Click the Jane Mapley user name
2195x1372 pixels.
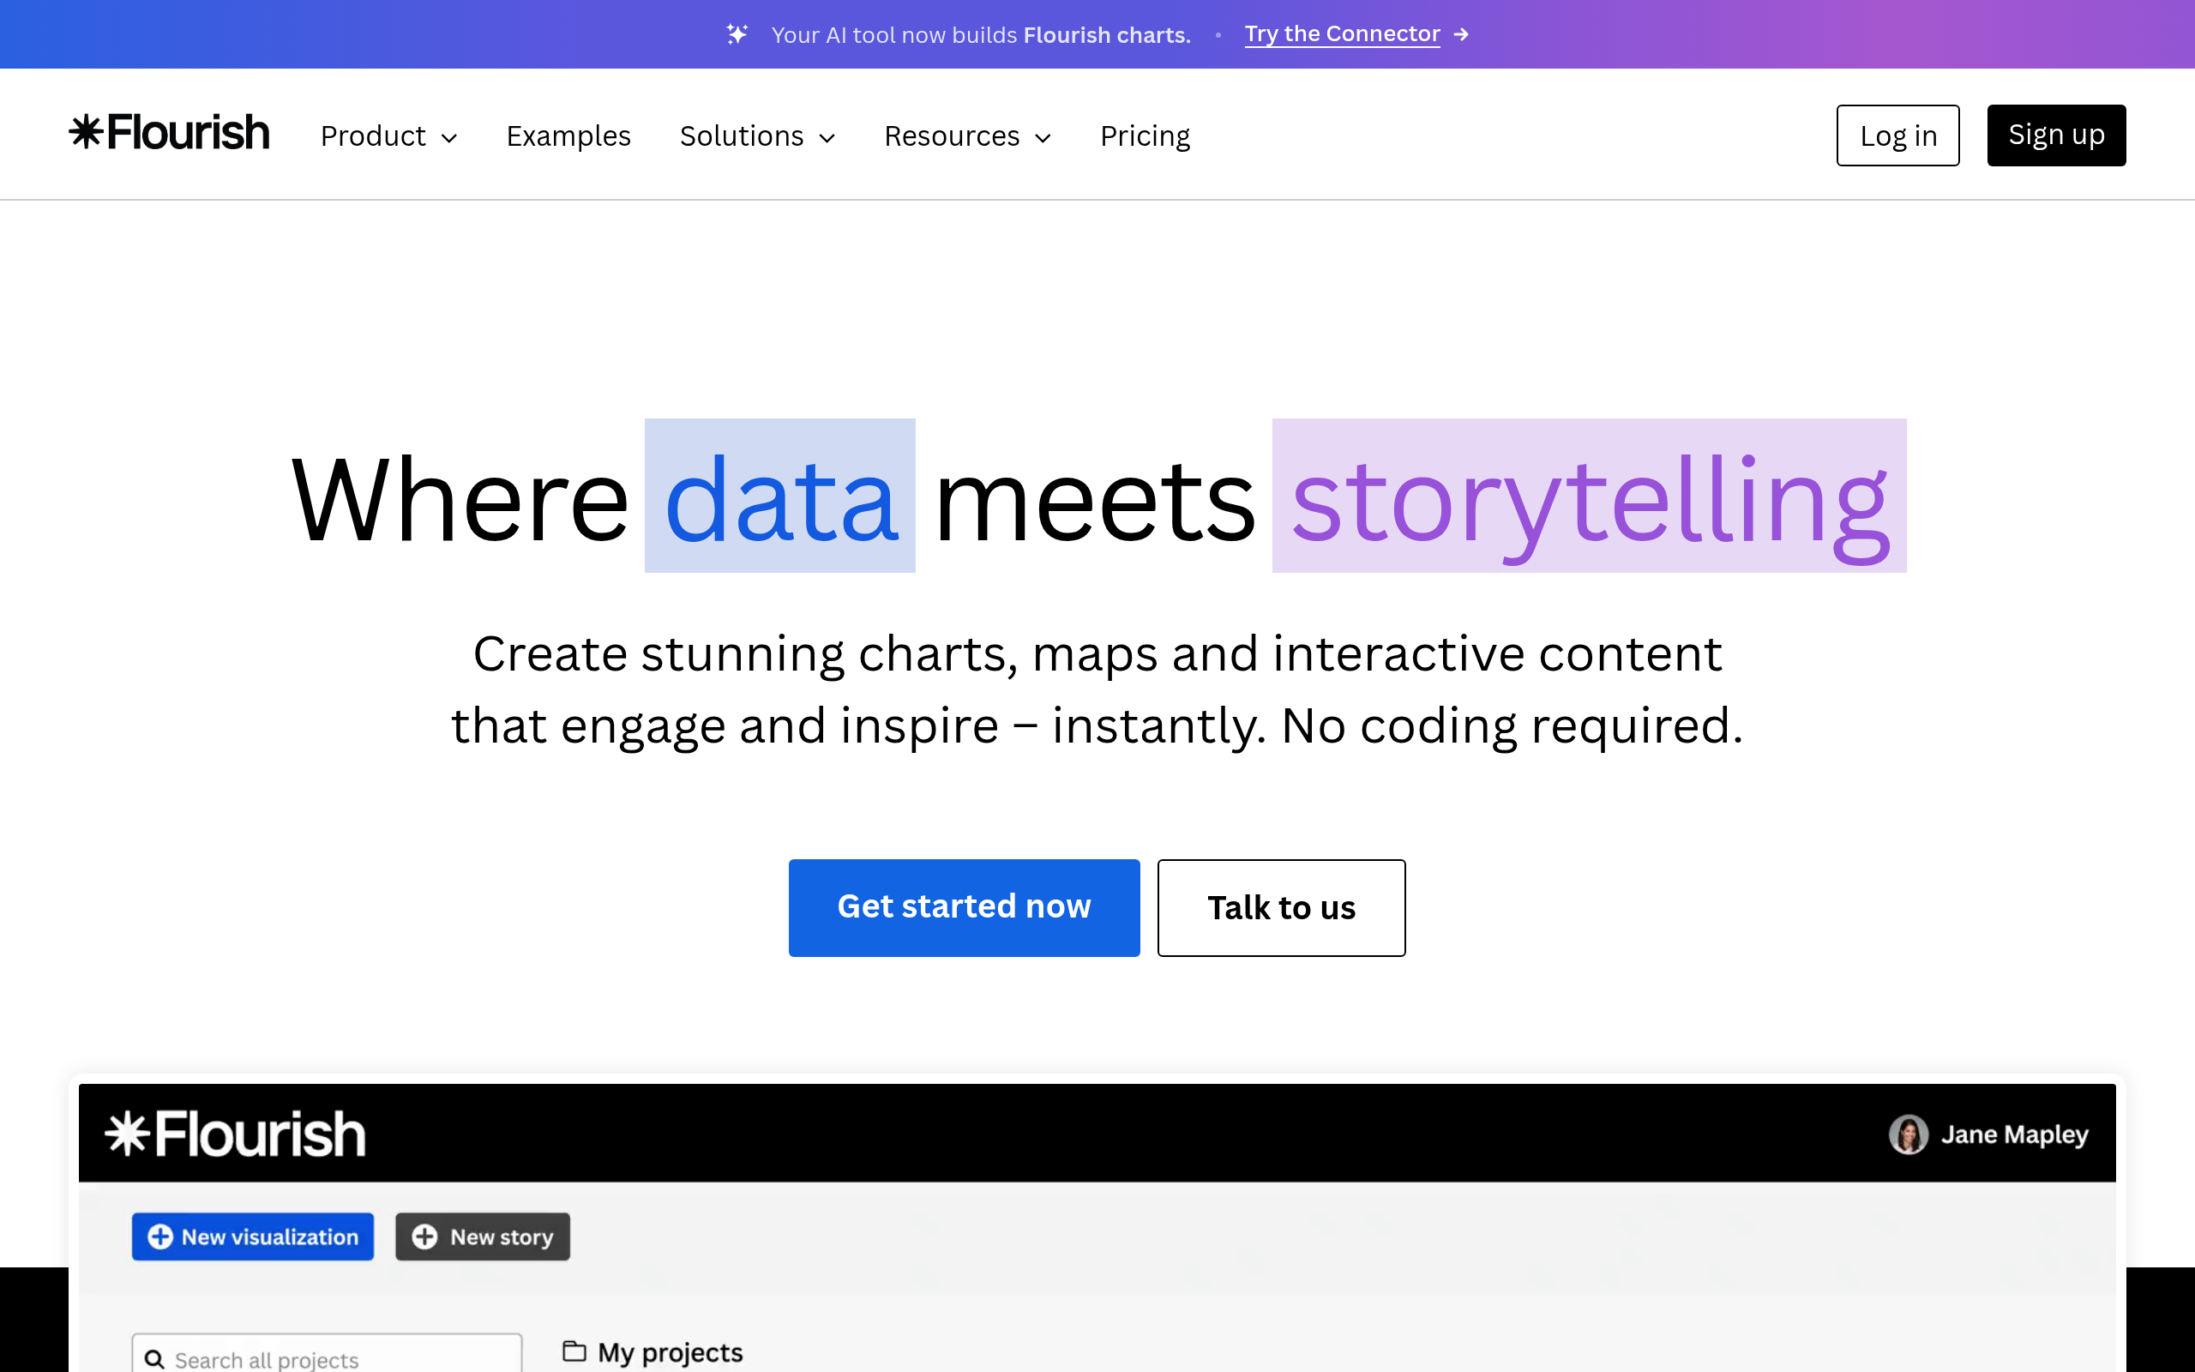[2014, 1134]
